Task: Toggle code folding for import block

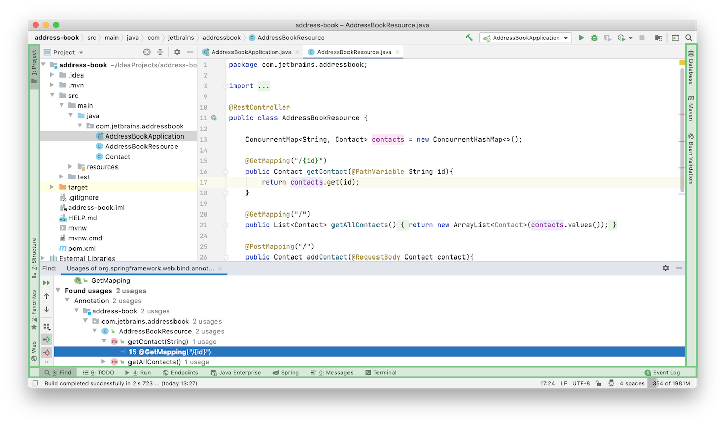Action: pos(226,86)
